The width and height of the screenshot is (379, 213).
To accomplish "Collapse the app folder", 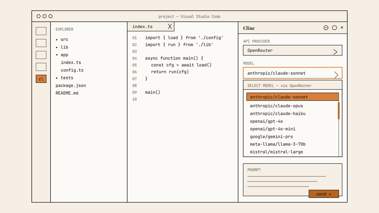I will (x=62, y=55).
